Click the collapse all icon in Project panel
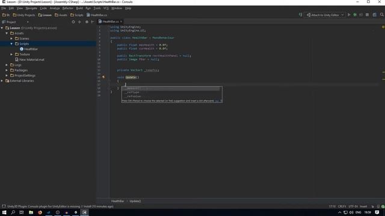Image resolution: width=385 pixels, height=216 pixels. (x=79, y=22)
